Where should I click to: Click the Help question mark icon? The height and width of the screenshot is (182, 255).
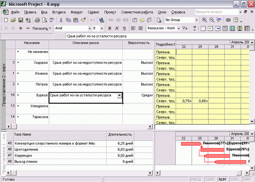[236, 20]
